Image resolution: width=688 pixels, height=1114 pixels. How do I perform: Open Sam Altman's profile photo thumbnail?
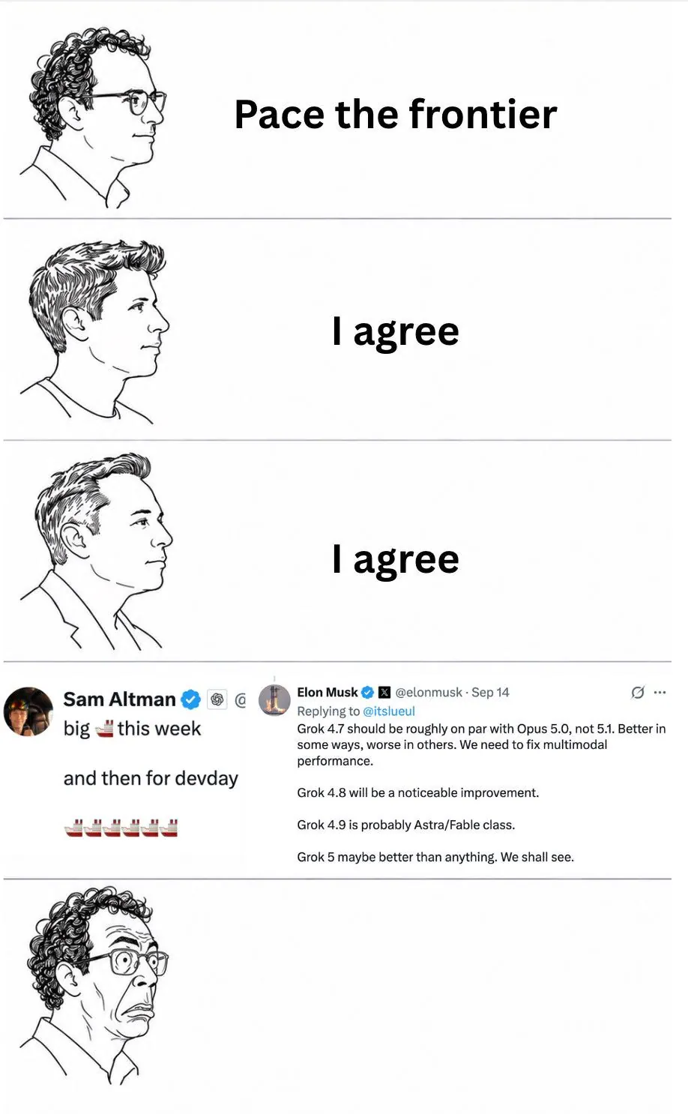pyautogui.click(x=28, y=711)
